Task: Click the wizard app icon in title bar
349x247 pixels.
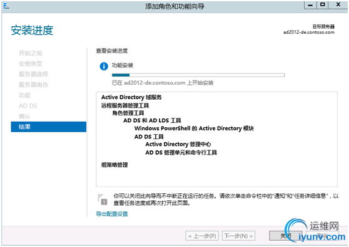Action: [6, 6]
